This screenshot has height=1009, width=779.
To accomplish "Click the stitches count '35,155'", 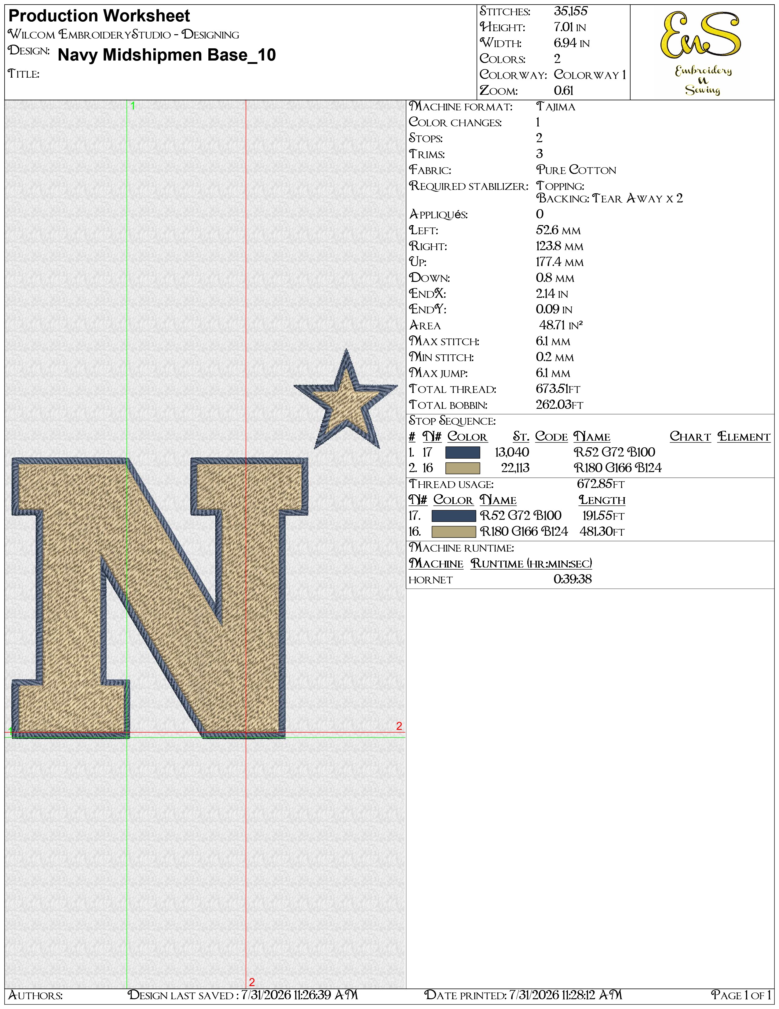I will pyautogui.click(x=570, y=11).
